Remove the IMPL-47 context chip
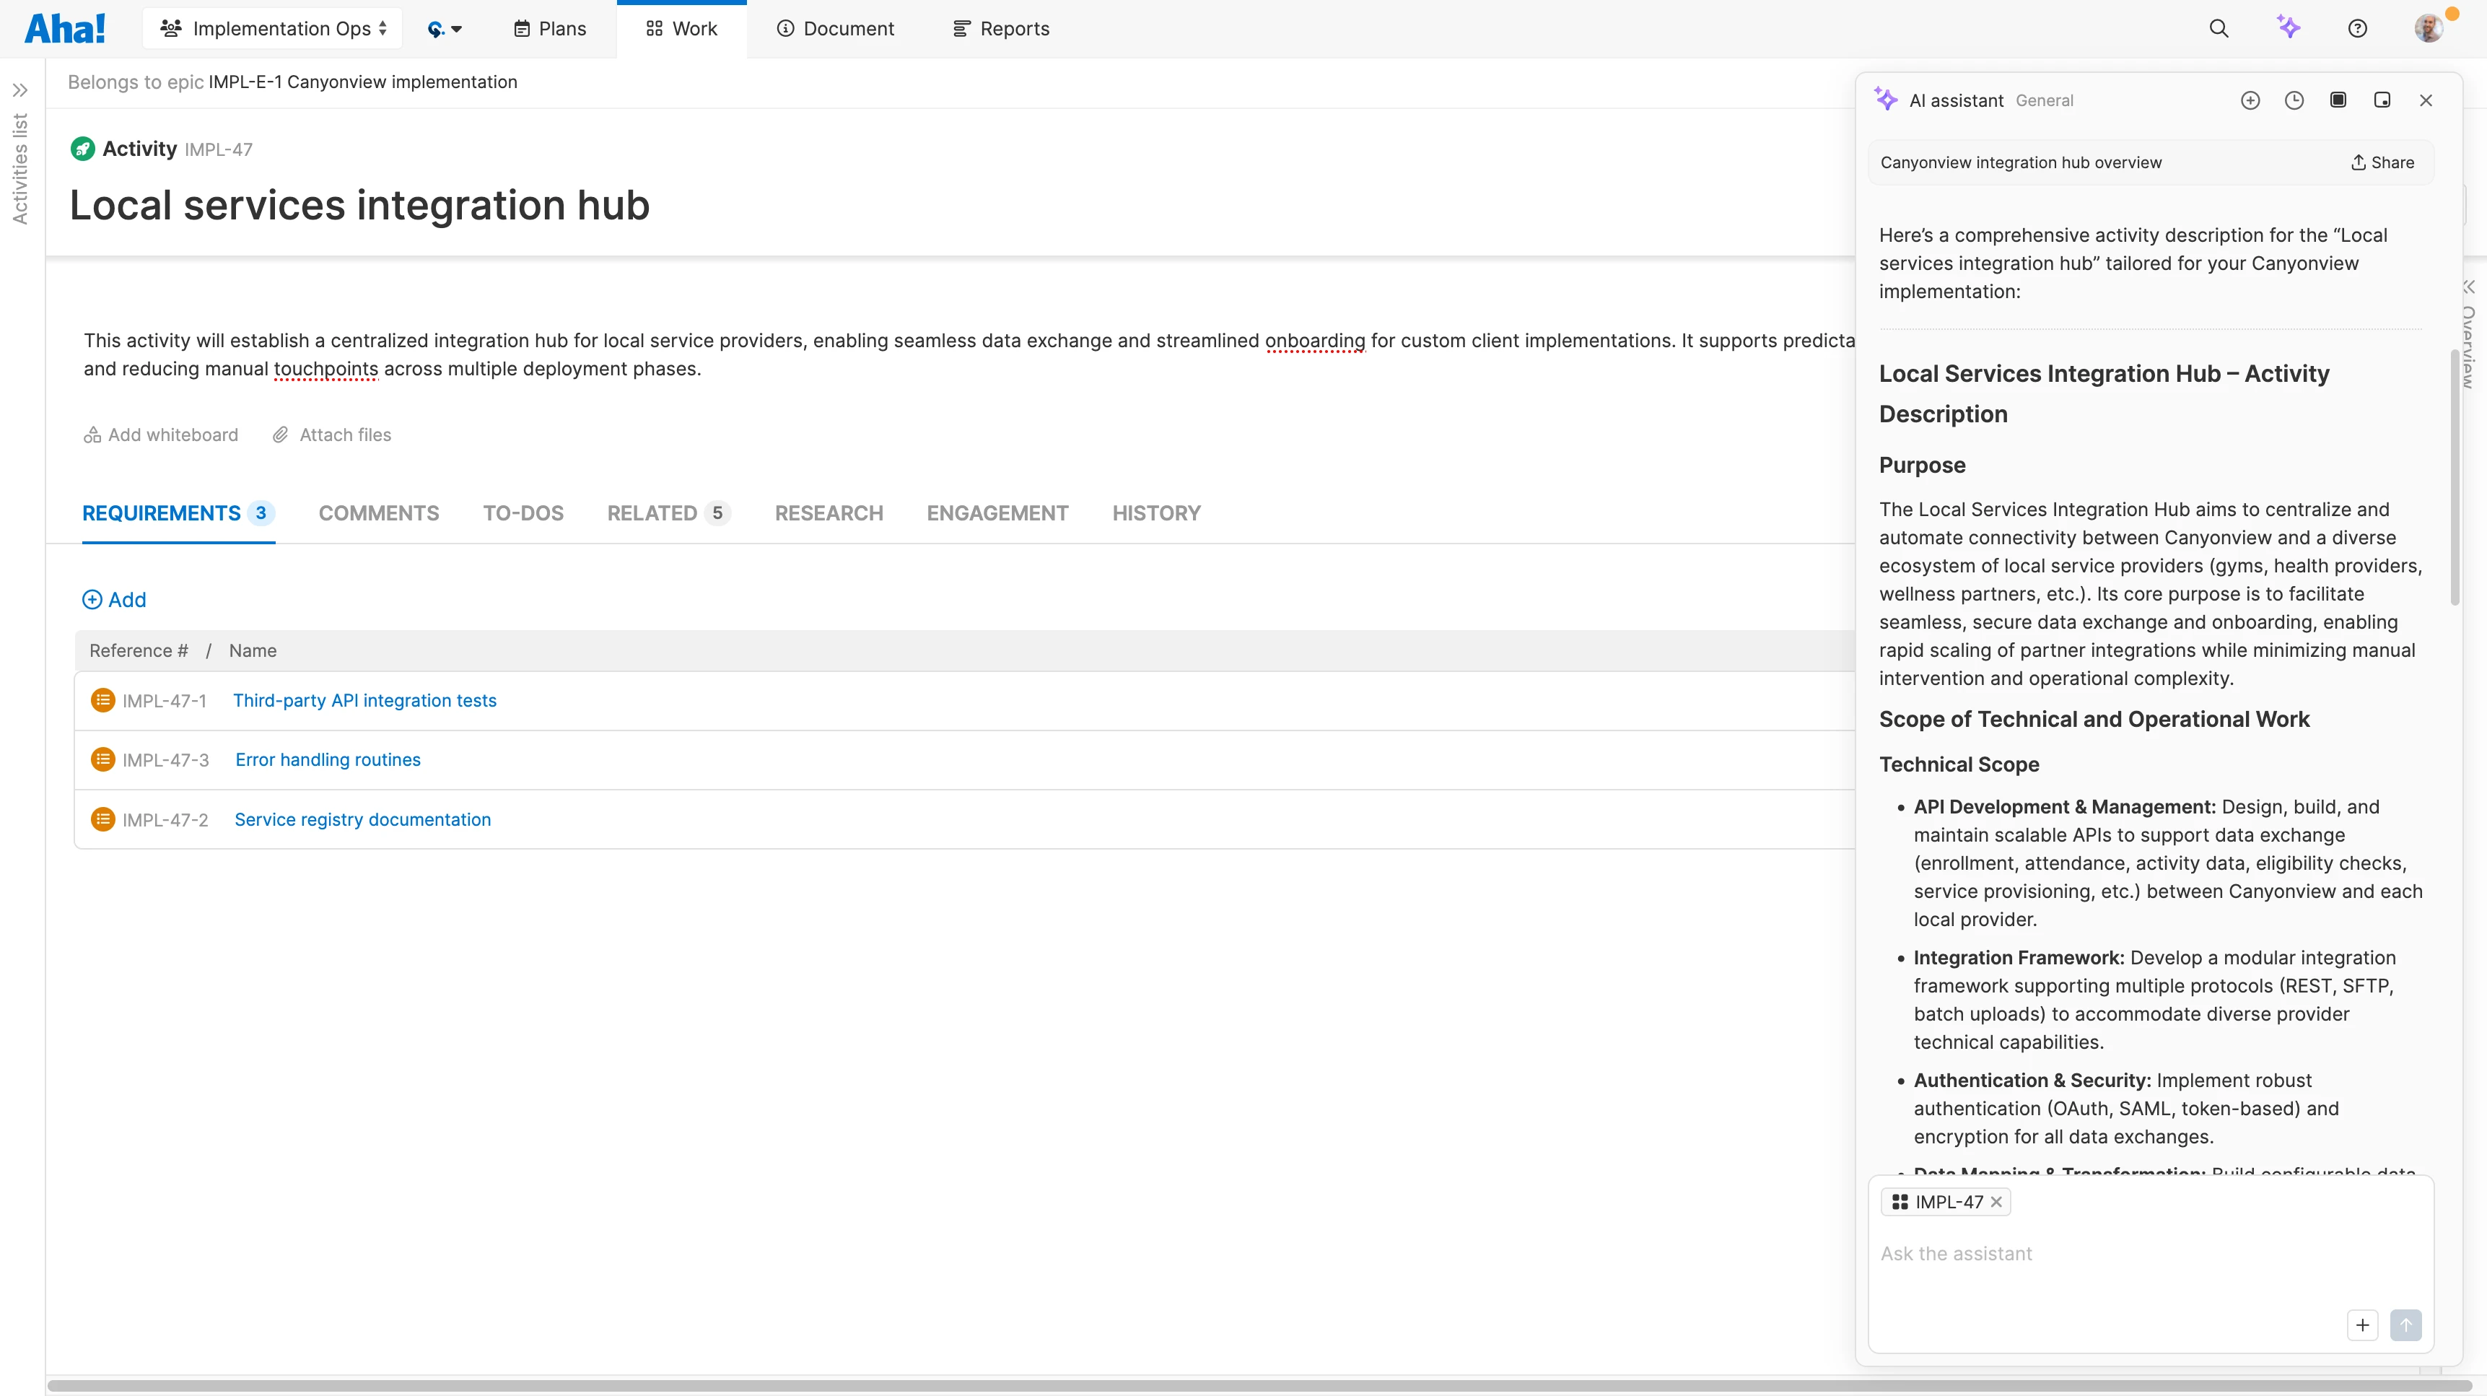This screenshot has height=1396, width=2487. tap(1996, 1202)
